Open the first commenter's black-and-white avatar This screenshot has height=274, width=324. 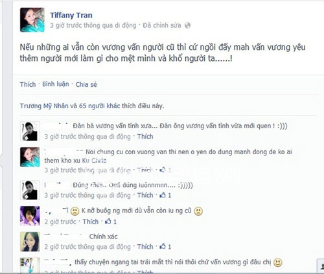point(30,131)
